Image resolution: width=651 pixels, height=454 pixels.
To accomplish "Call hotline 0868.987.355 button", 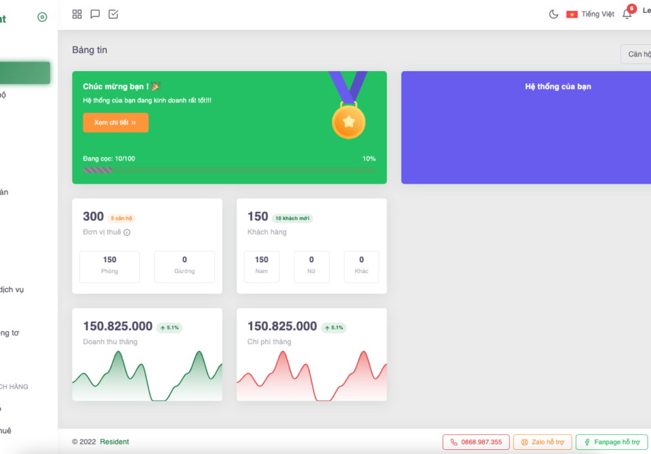I will tap(475, 442).
